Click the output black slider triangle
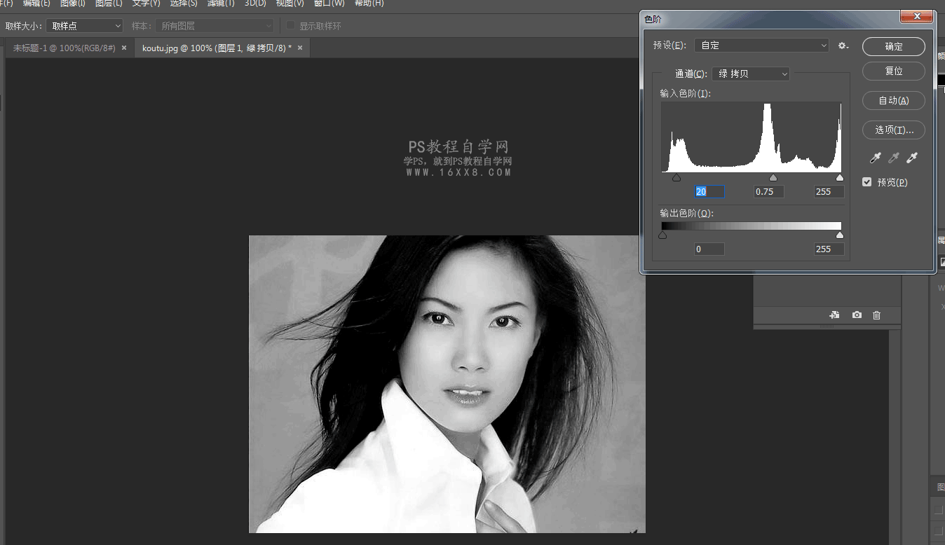This screenshot has width=945, height=545. pyautogui.click(x=662, y=235)
